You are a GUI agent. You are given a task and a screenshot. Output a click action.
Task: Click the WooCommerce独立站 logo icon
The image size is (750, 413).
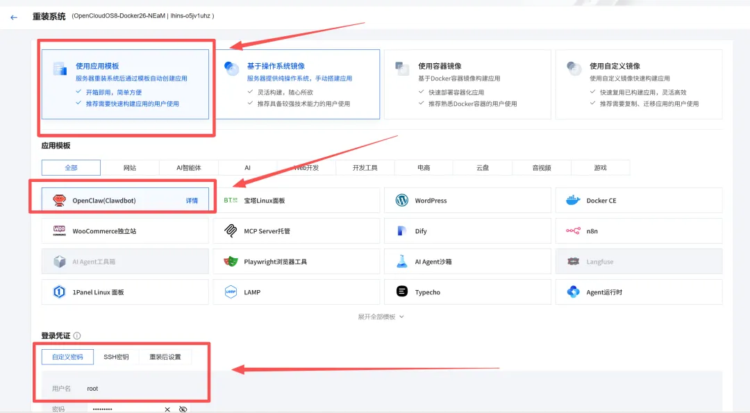[x=59, y=231]
